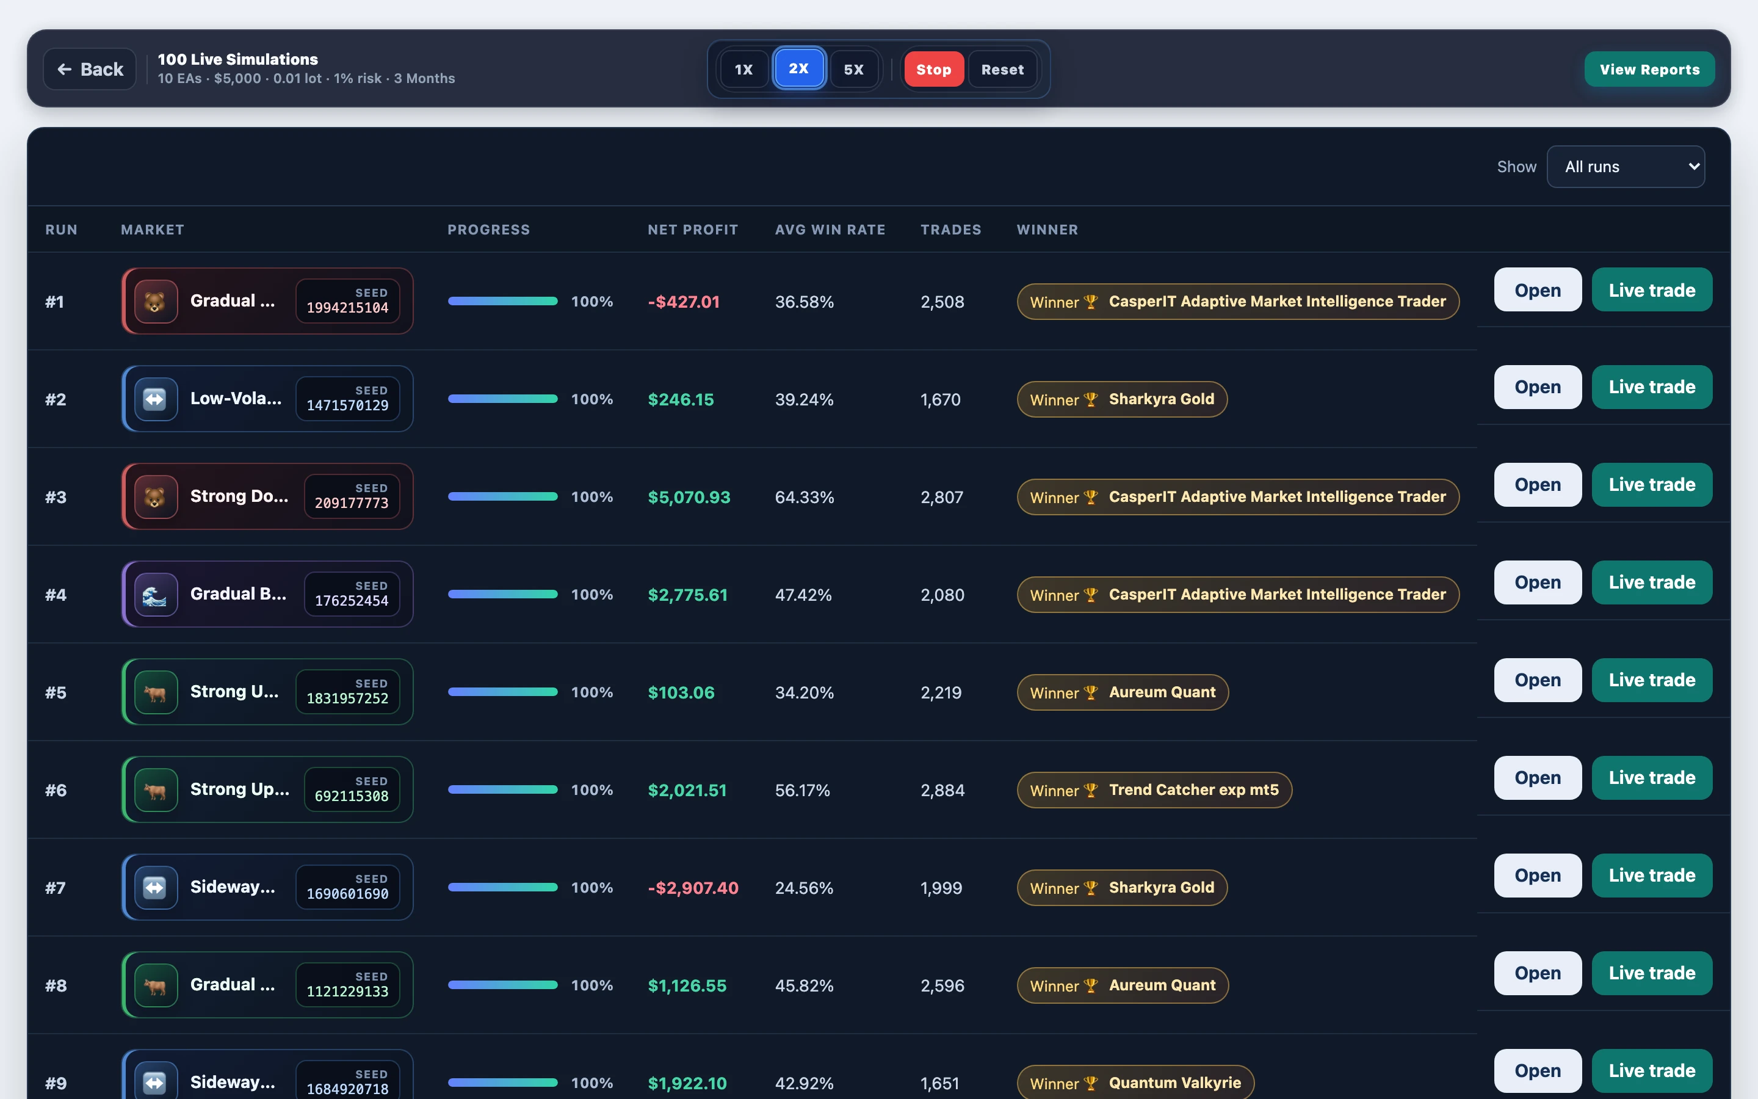Switch playback speed to 5X

(853, 69)
